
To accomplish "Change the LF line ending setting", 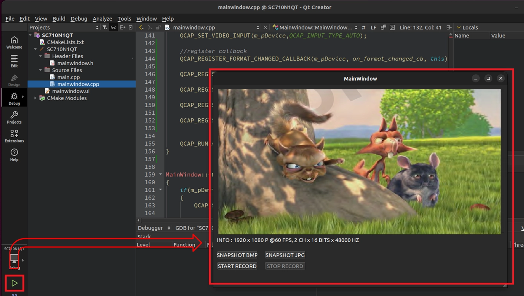I will [x=373, y=27].
